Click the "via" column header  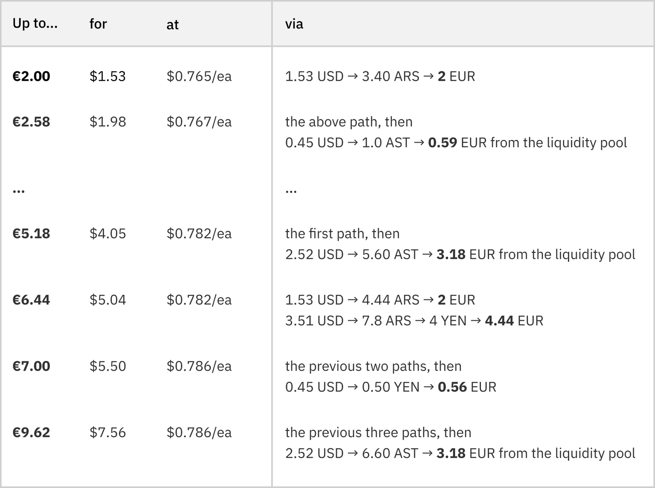coord(294,24)
